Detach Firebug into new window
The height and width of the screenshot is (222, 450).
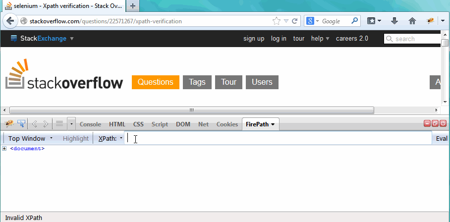pos(435,123)
